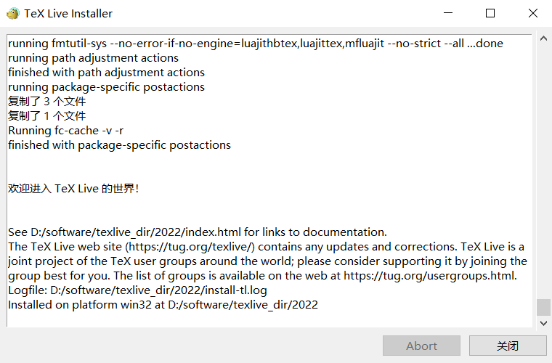
Task: Click the Logfile install-tl.log path line
Action: point(137,290)
